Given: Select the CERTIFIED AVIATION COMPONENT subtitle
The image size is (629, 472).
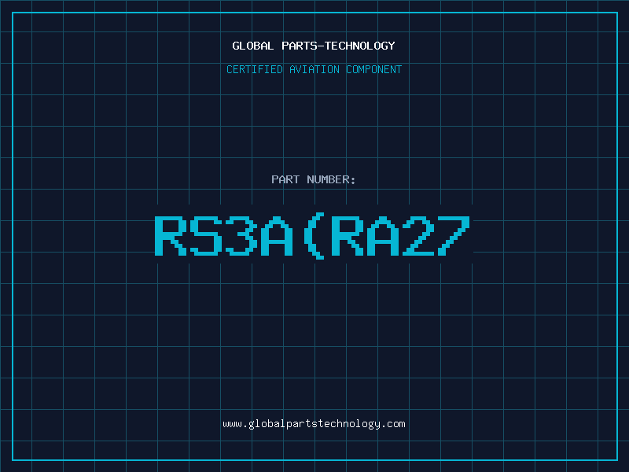Looking at the screenshot, I should [314, 69].
